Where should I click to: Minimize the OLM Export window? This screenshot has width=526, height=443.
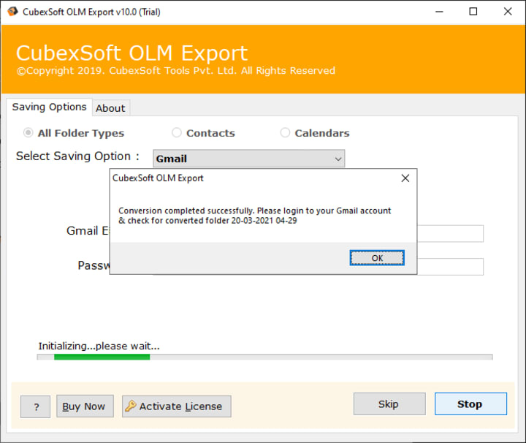pyautogui.click(x=439, y=12)
